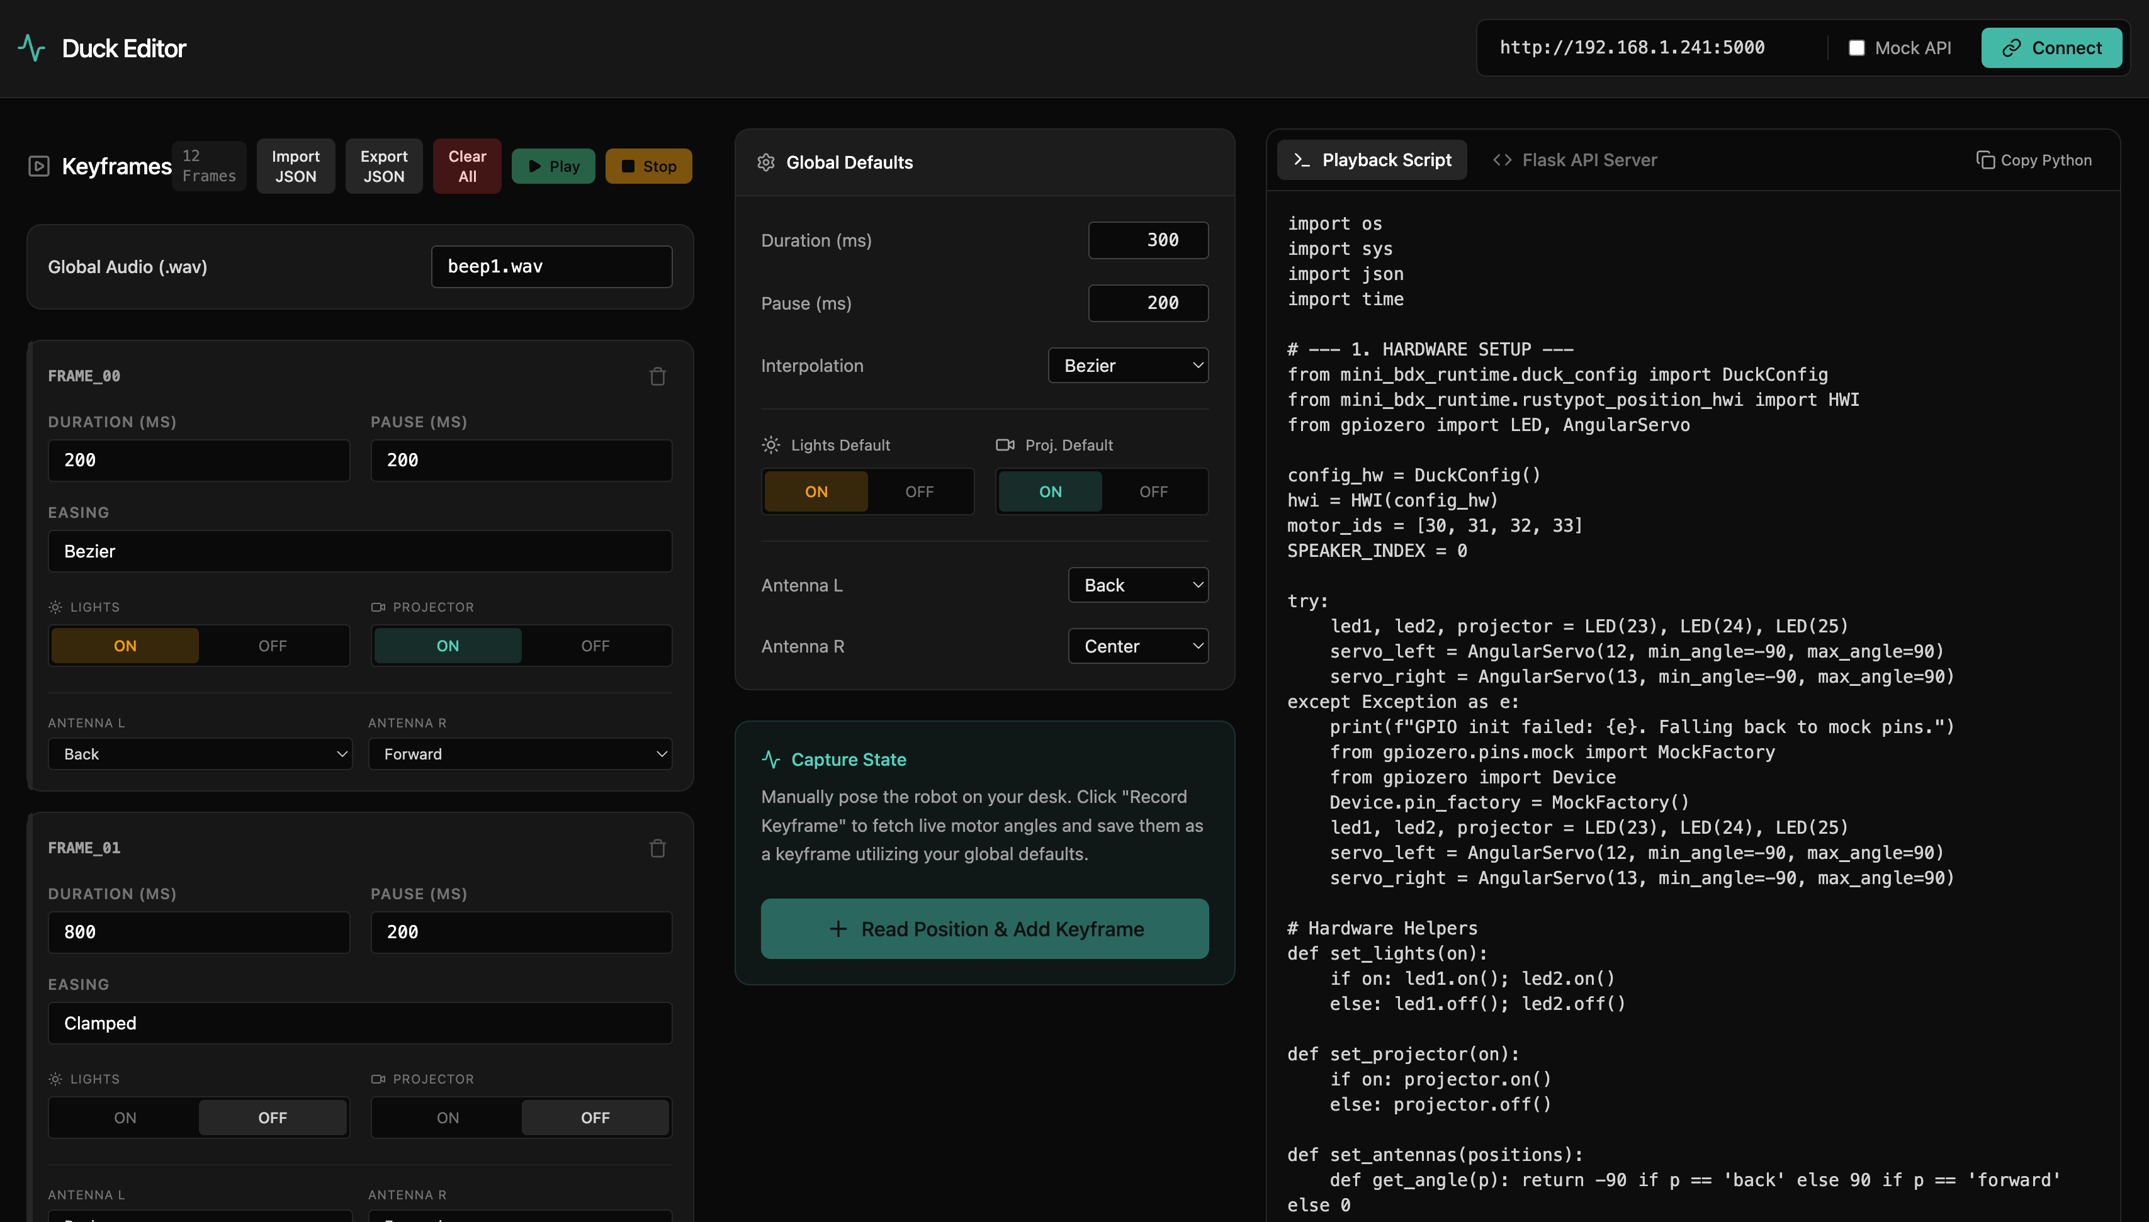Click the Connect button
This screenshot has width=2149, height=1222.
(x=2051, y=48)
